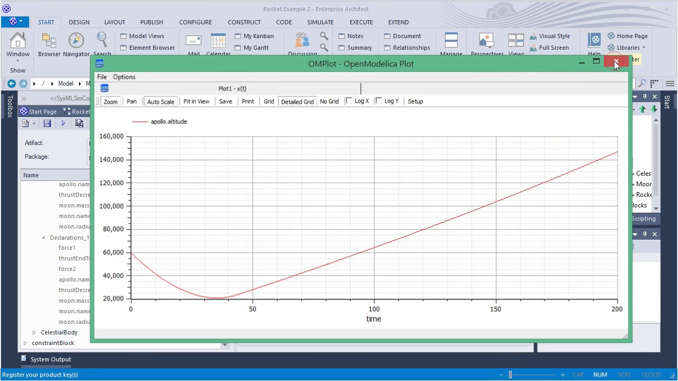Click the green down arrow in the right panel

point(654,109)
